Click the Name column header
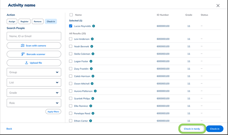Viewport: 228px width, 135px height. [x=78, y=15]
